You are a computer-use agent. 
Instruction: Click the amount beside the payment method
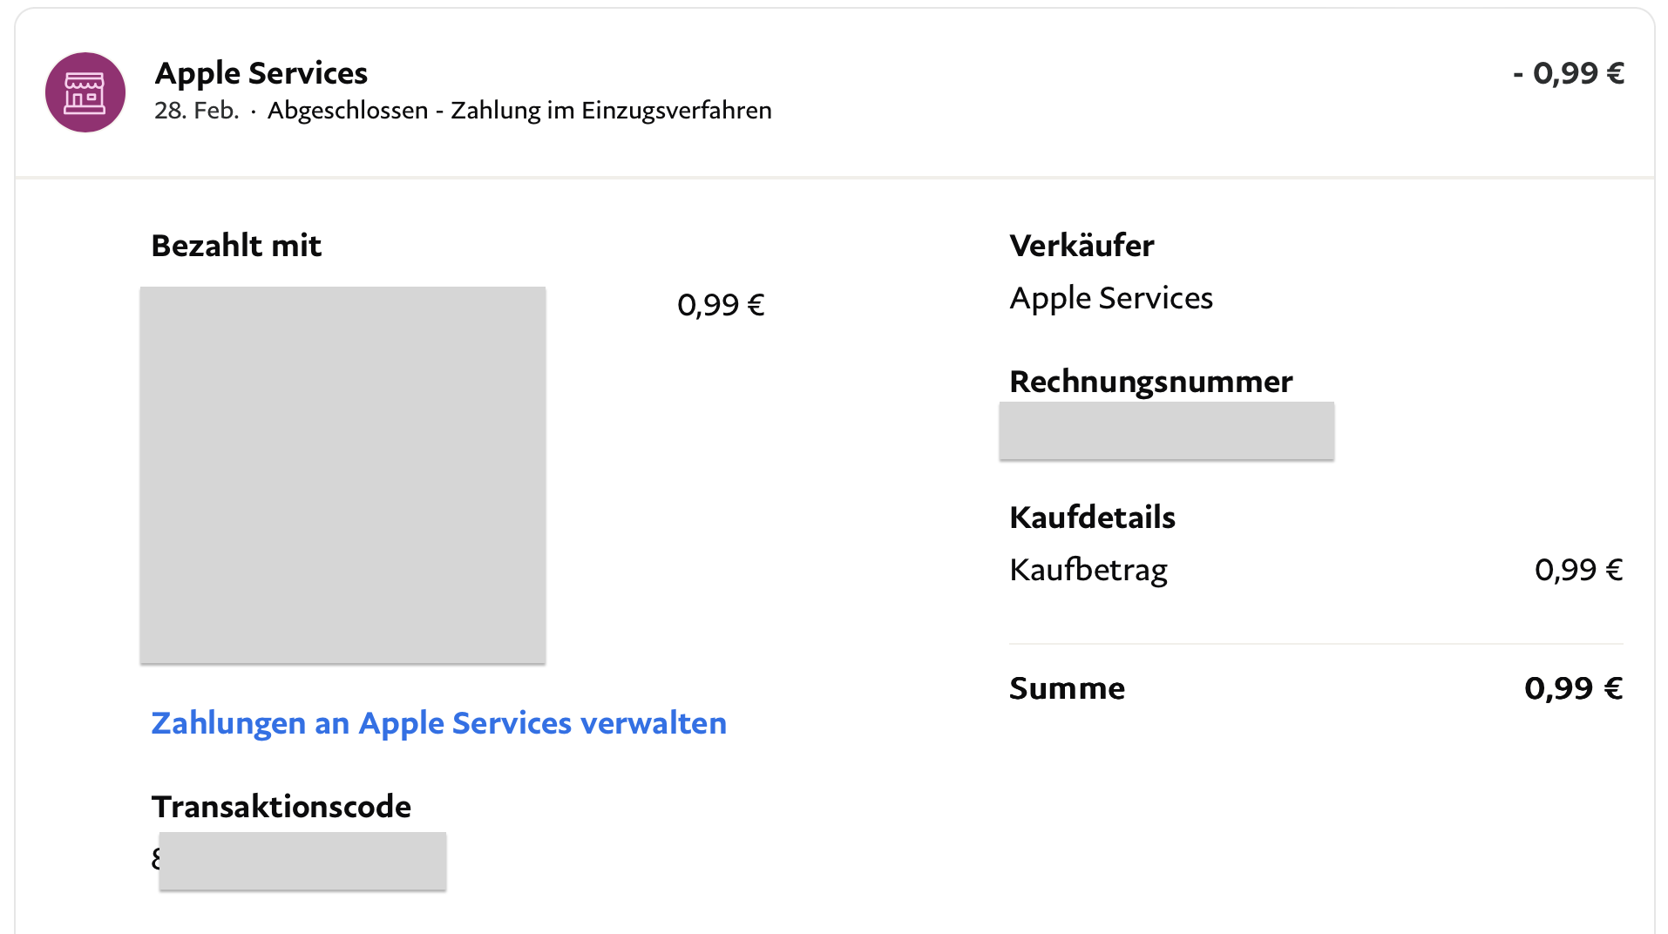721,305
